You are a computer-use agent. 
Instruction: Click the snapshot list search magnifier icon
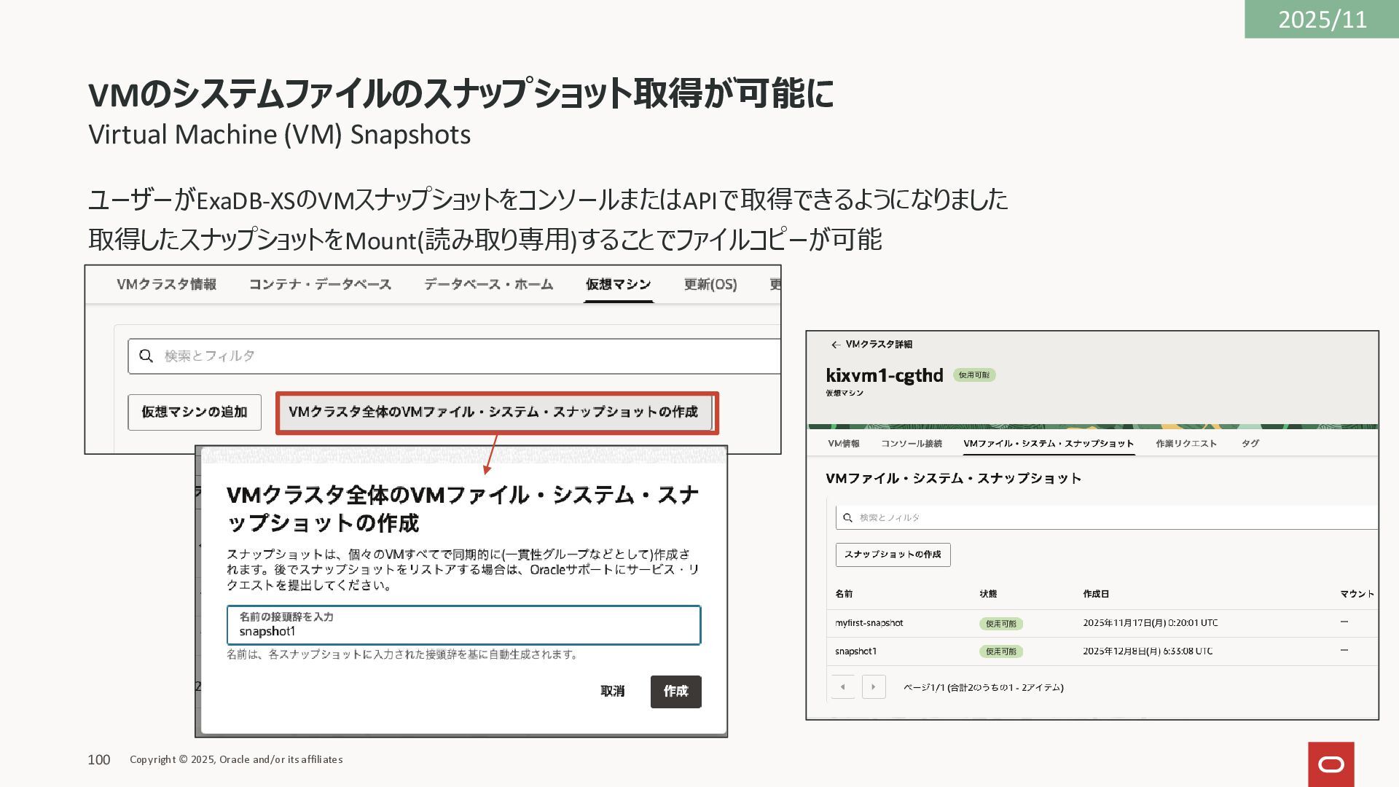point(847,517)
